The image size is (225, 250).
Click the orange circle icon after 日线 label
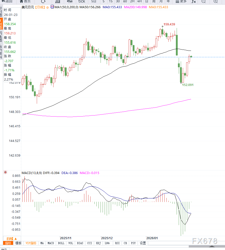[x=47, y=7]
